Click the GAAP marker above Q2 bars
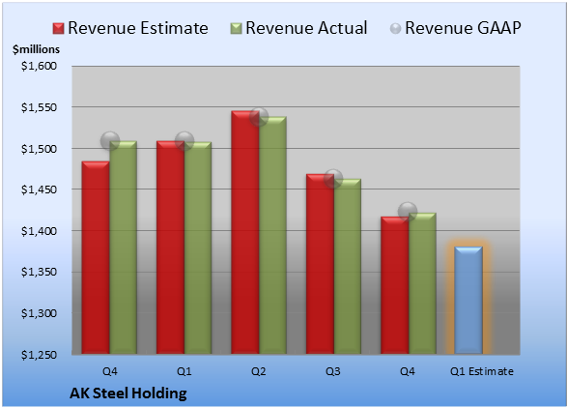 (x=259, y=117)
